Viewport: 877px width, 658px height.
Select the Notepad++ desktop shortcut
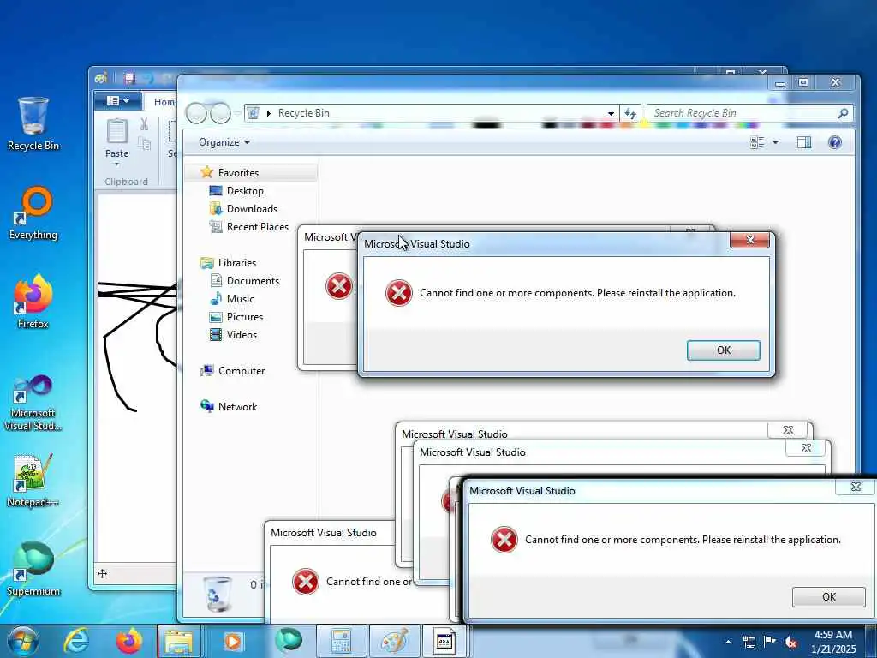(33, 480)
